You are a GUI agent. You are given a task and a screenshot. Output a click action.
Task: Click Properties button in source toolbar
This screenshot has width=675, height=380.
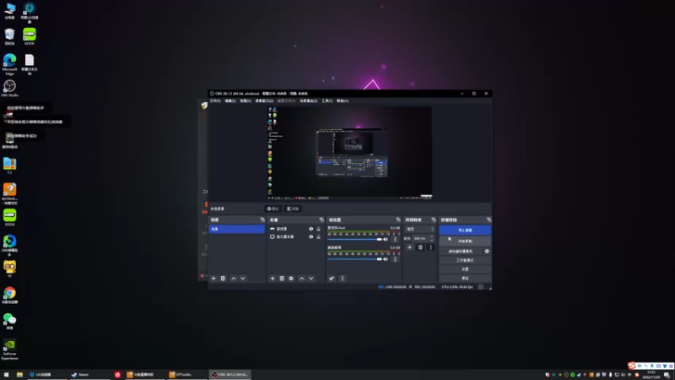click(x=273, y=209)
